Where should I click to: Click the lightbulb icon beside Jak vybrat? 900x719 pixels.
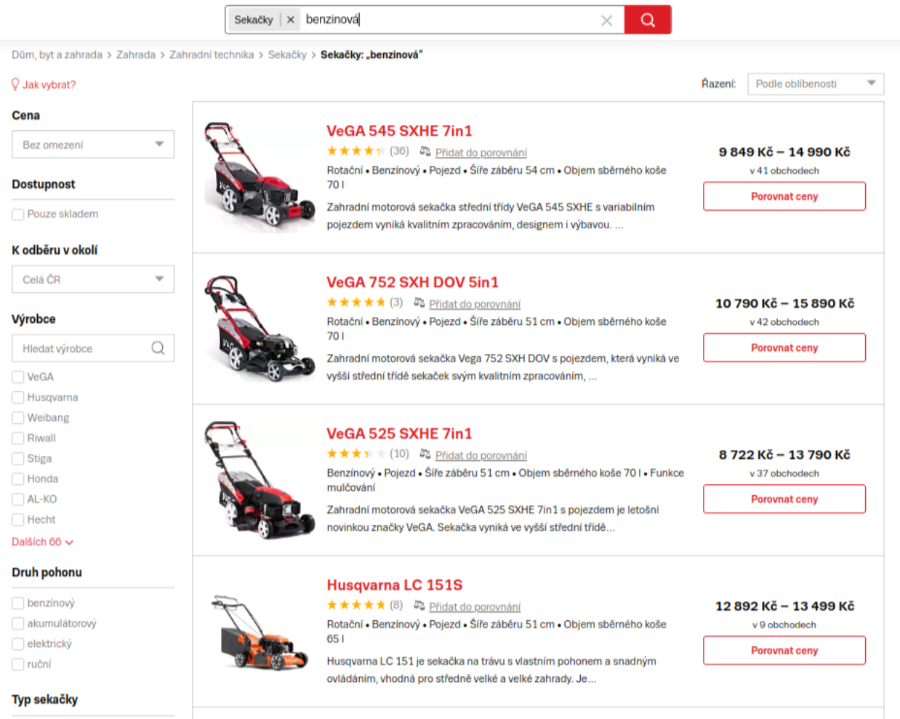tap(15, 84)
